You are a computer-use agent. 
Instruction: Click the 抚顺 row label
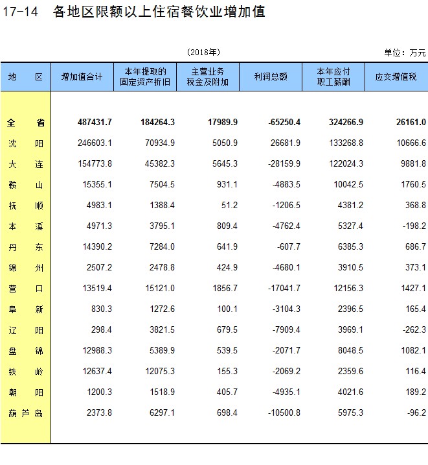pos(26,206)
